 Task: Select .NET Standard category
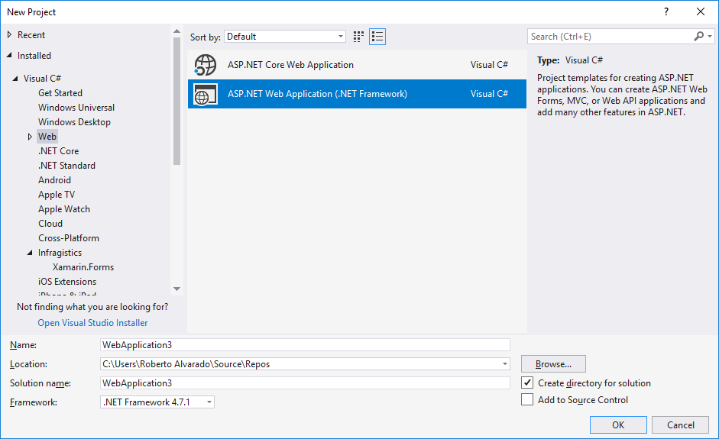(x=66, y=166)
